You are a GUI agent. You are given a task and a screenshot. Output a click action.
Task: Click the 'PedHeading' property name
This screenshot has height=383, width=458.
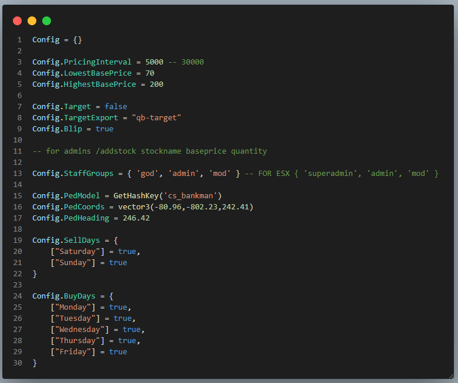point(86,218)
